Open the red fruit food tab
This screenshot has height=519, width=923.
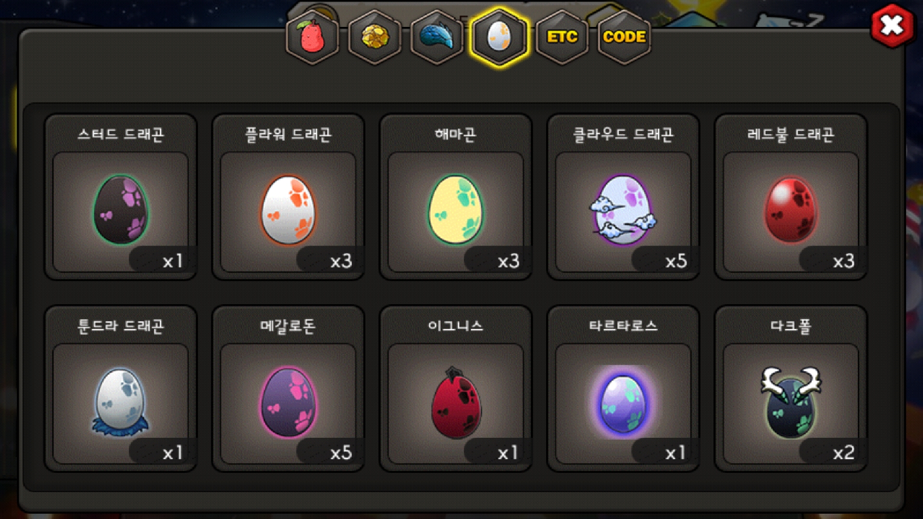312,37
